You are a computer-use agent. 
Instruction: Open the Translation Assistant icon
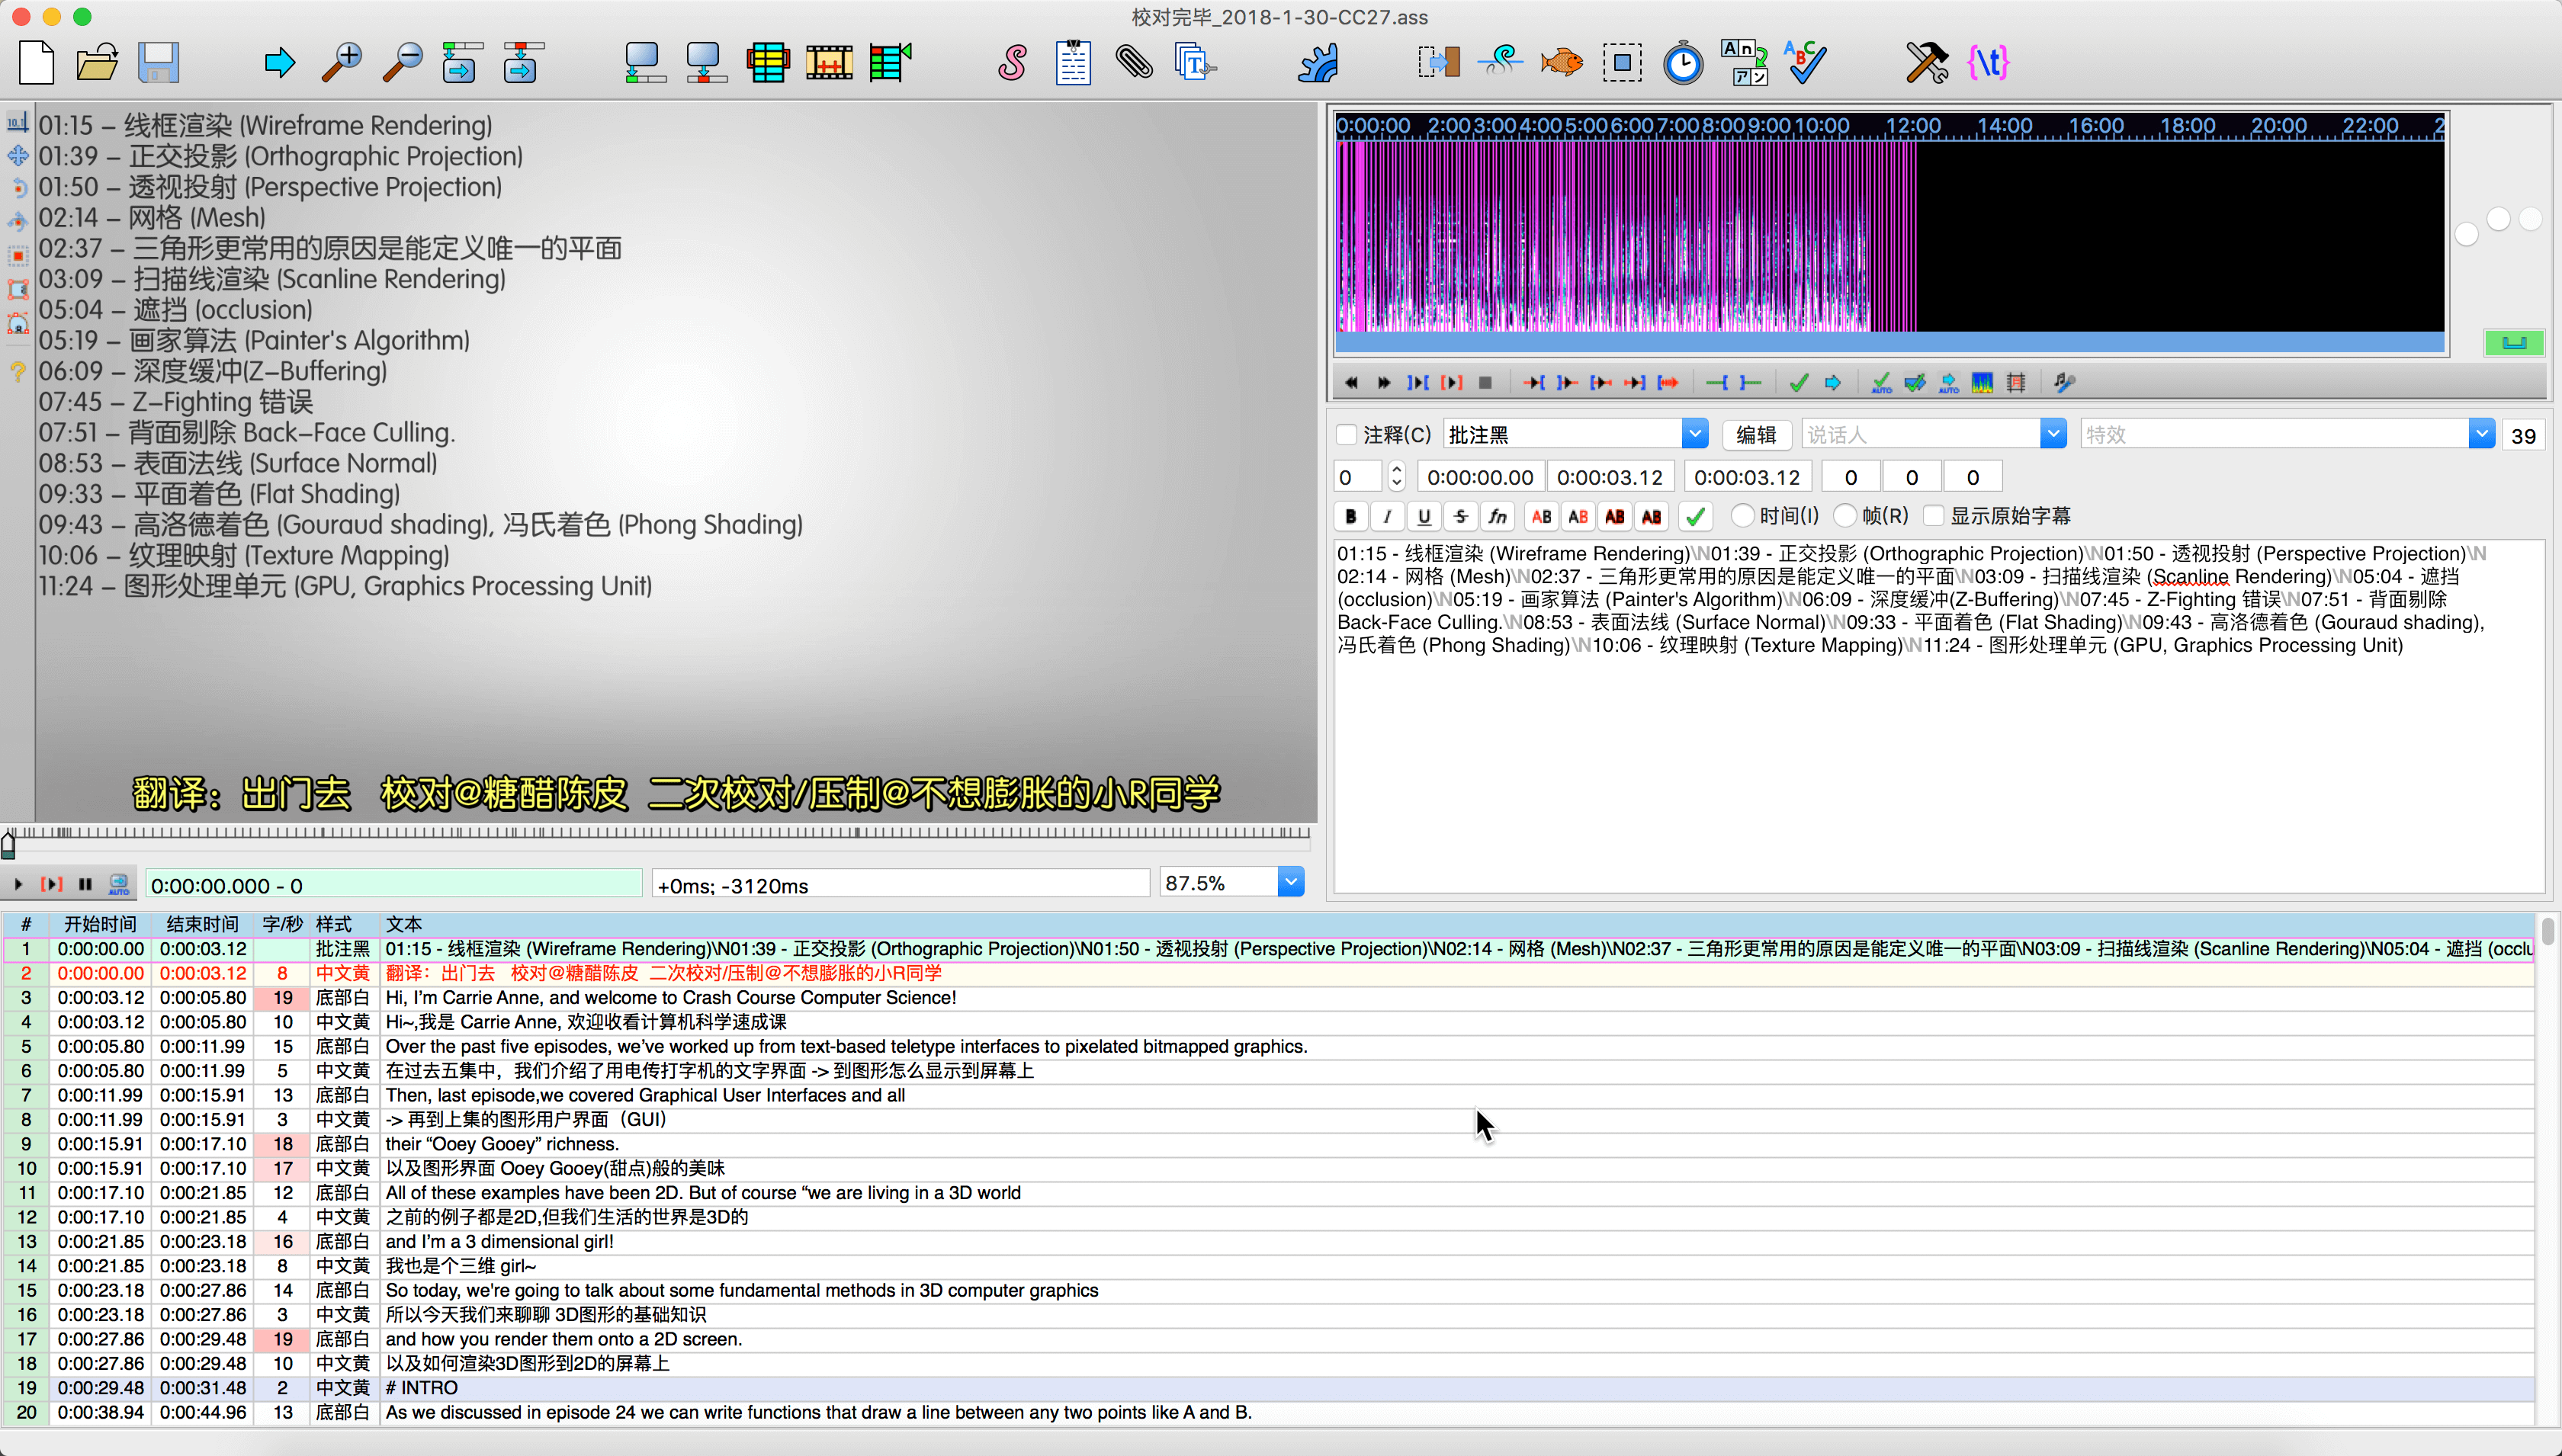(x=1744, y=63)
